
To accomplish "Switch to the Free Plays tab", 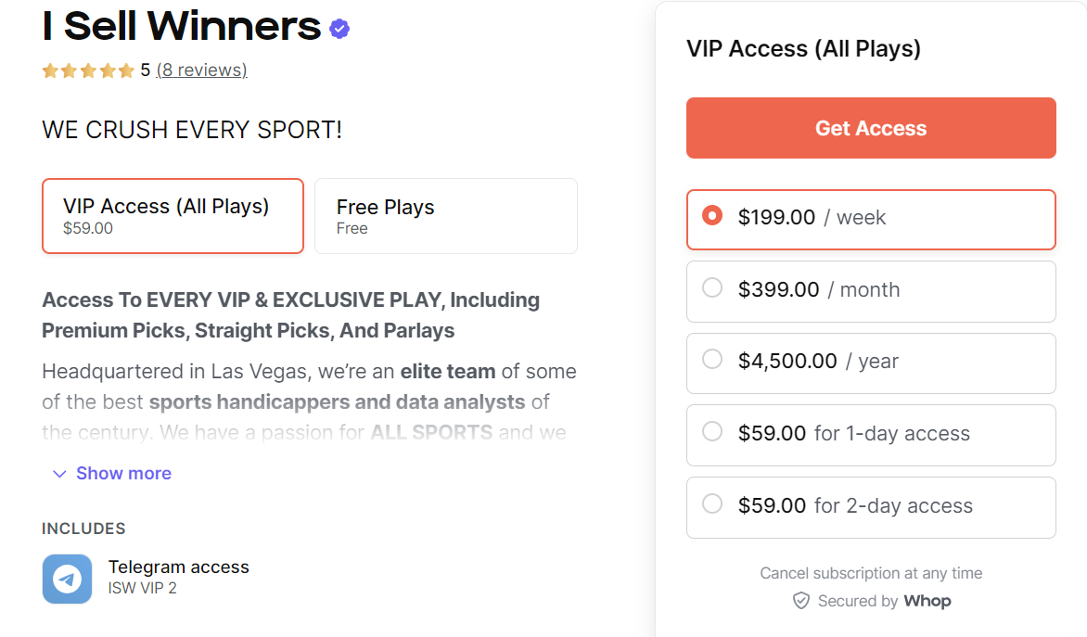I will point(445,216).
